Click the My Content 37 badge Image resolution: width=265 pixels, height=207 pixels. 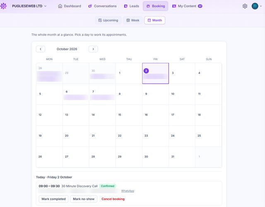coord(200,6)
